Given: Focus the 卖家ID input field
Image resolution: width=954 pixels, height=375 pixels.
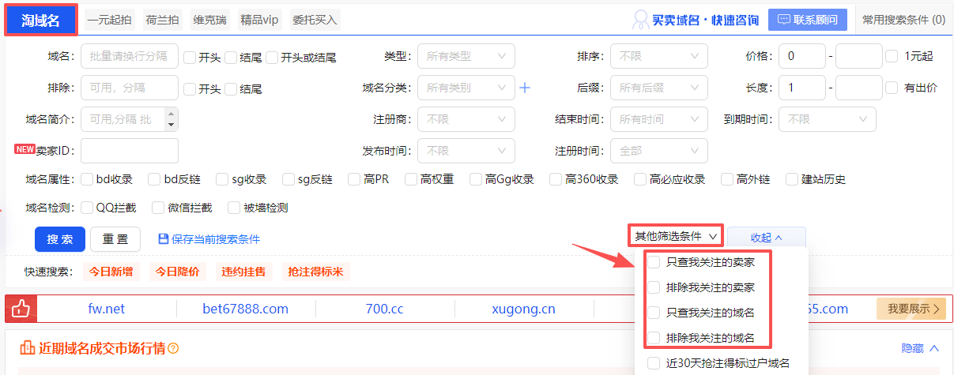Looking at the screenshot, I should 130,151.
